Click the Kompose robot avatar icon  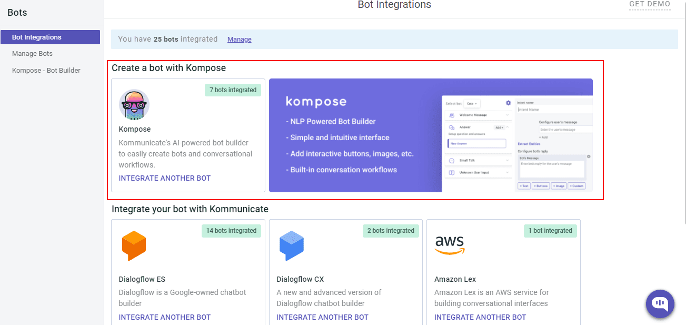134,105
